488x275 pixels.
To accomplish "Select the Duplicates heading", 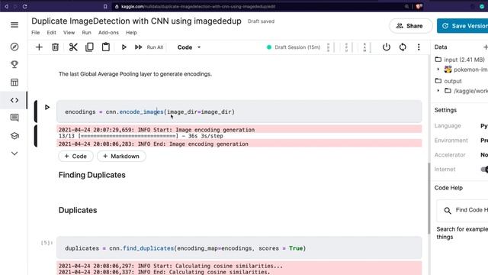I will click(x=78, y=210).
